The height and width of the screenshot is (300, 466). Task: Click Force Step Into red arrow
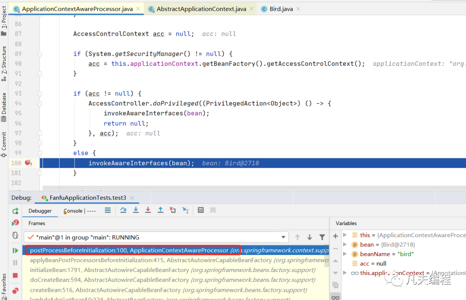pos(148,210)
